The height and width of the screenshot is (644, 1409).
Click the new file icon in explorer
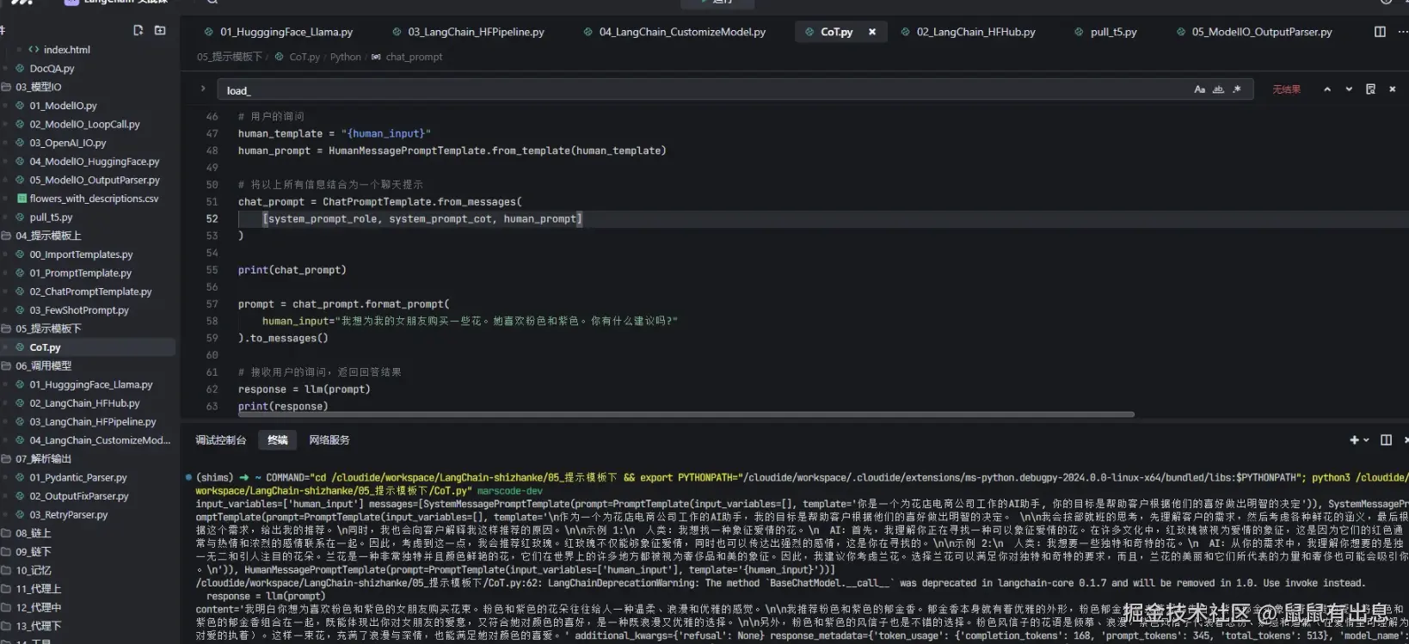138,31
